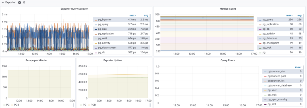Delete Exporter row with trash icon
Image resolution: width=307 pixels, height=108 pixels.
(x=24, y=3)
